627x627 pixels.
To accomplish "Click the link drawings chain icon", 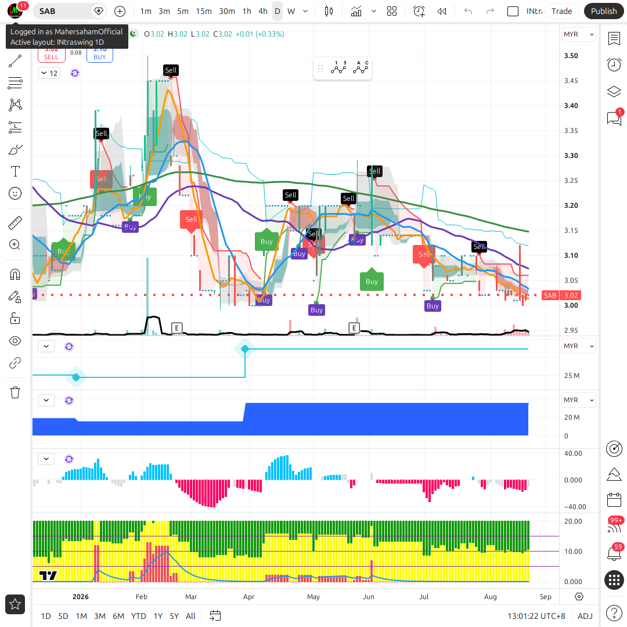I will 15,363.
